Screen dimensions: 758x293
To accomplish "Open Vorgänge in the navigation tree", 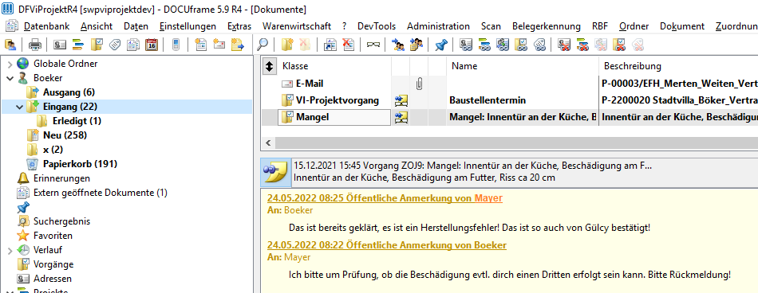I will click(53, 264).
